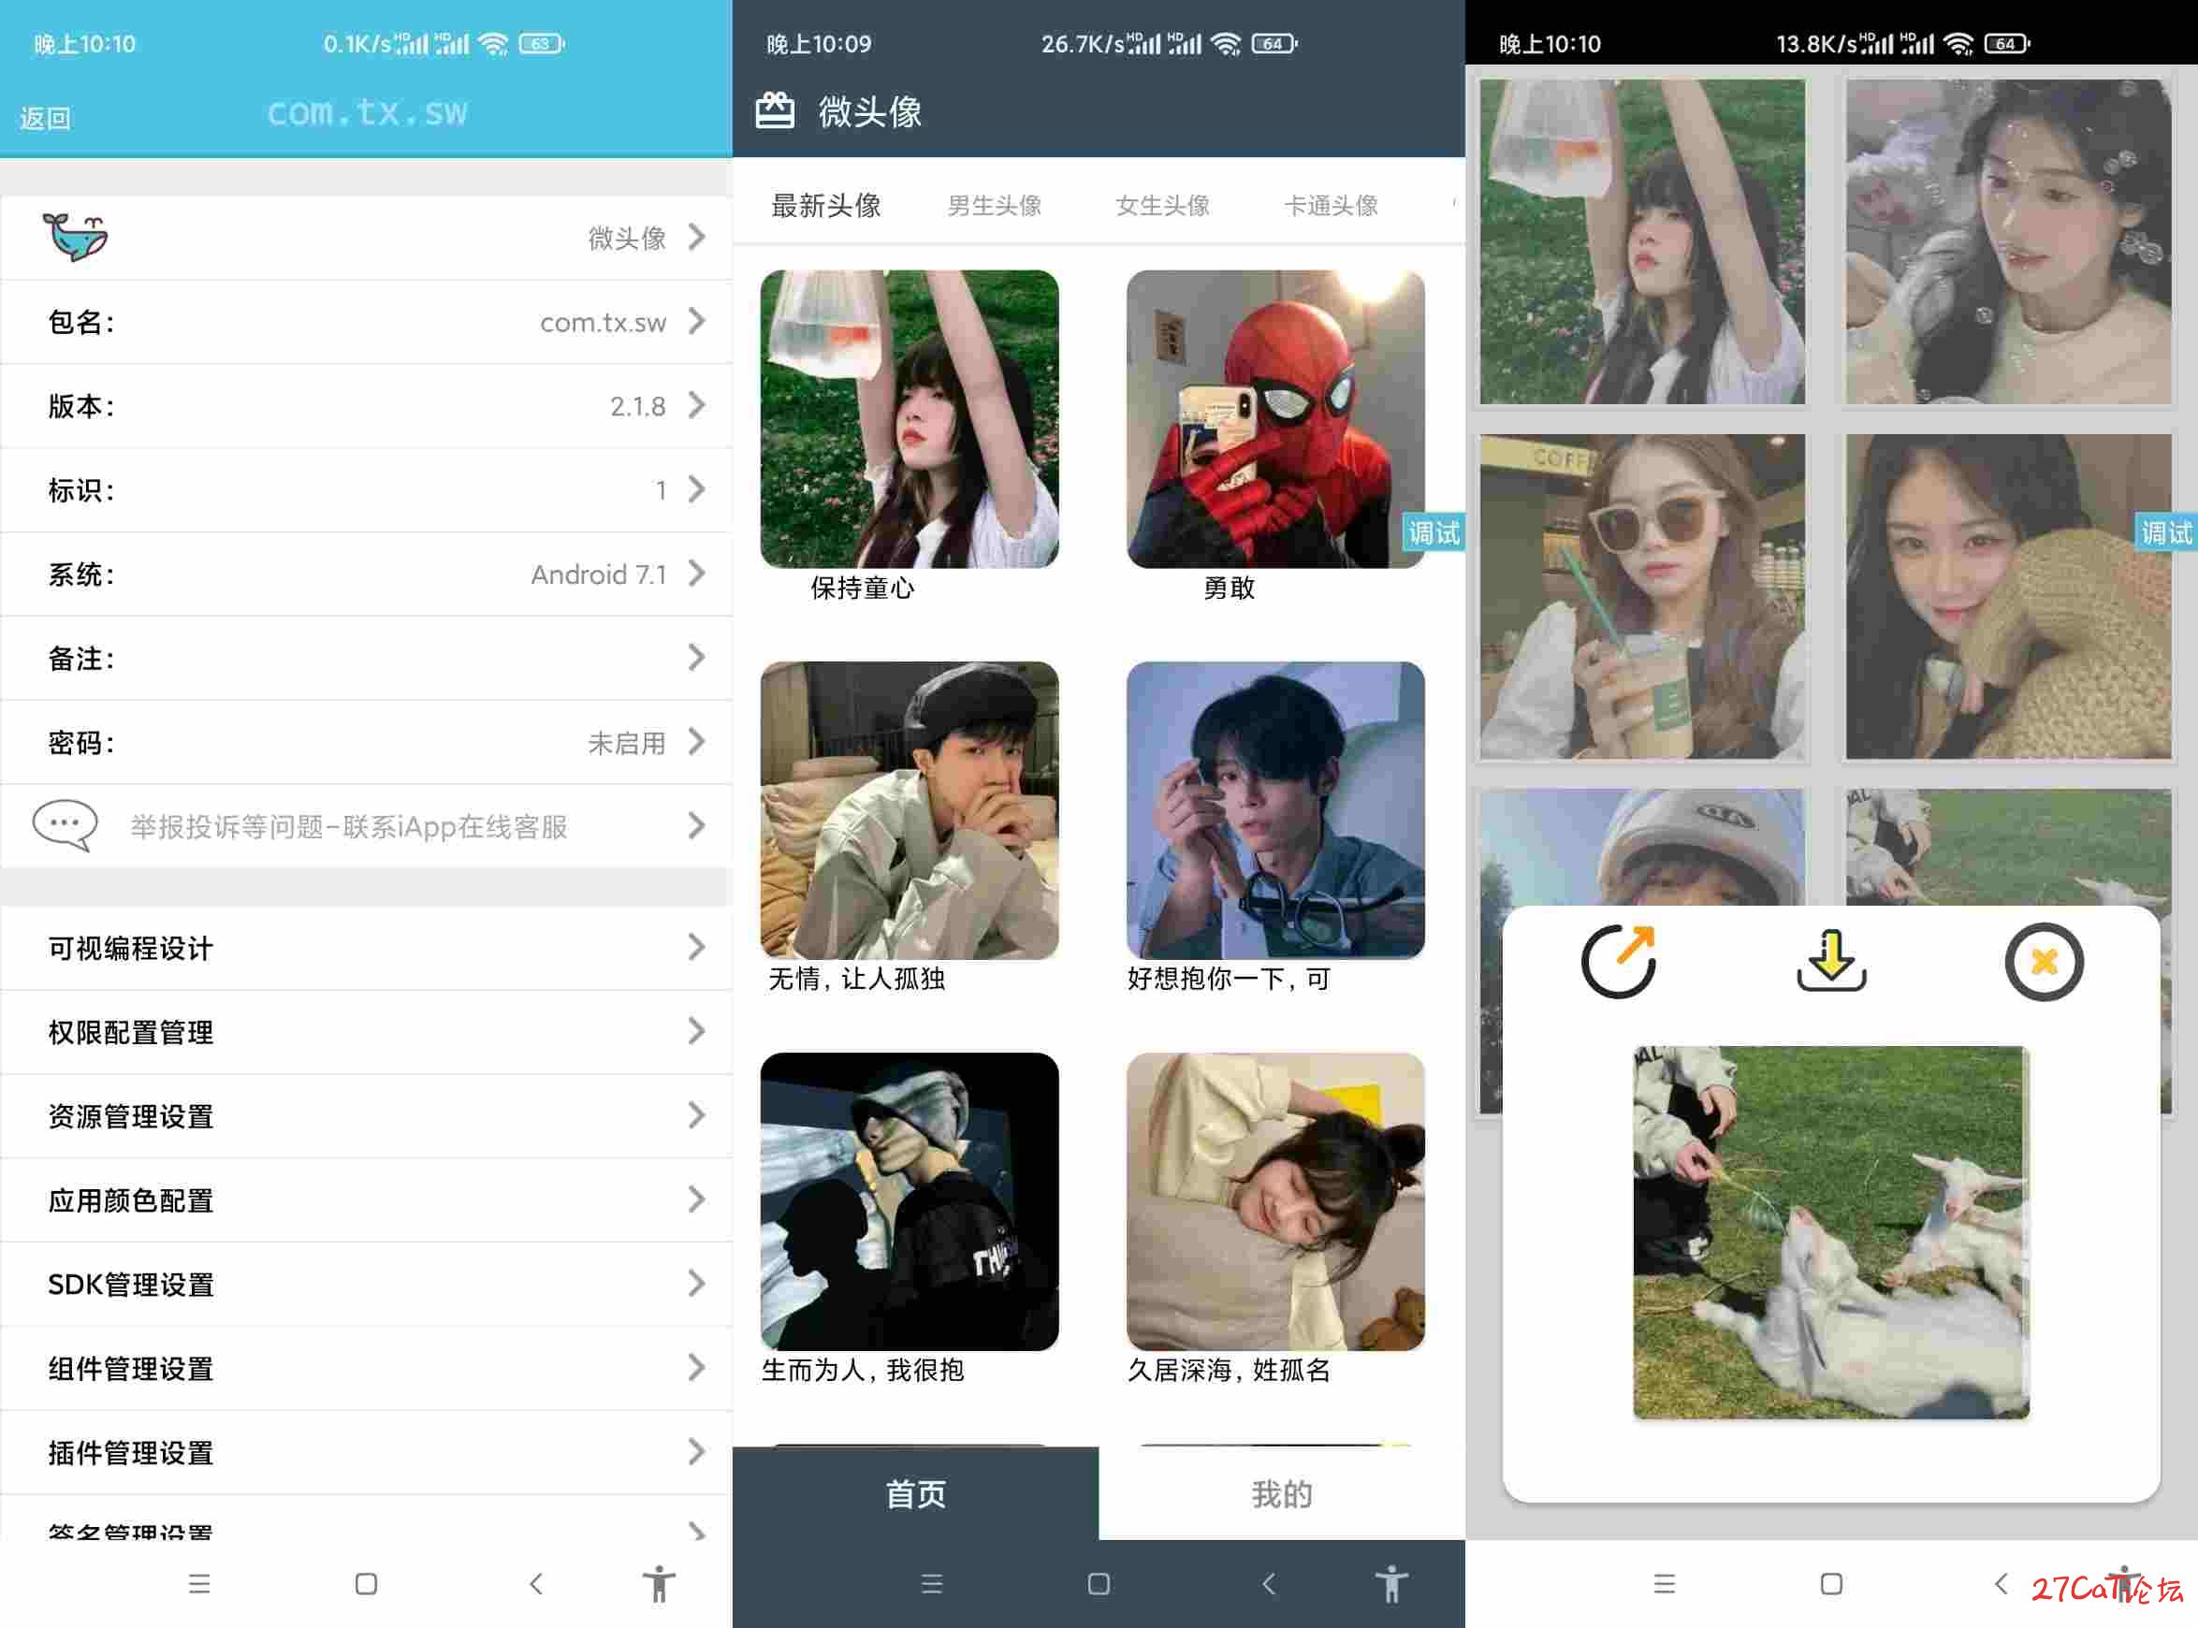Expand the 标识 row chevron
The height and width of the screenshot is (1628, 2198).
point(697,489)
